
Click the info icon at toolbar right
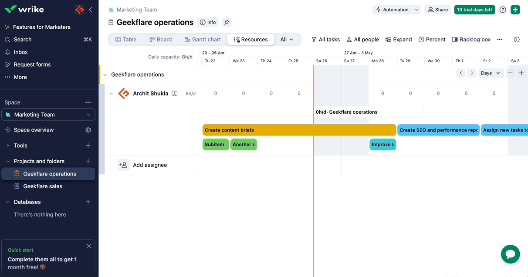[x=517, y=40]
